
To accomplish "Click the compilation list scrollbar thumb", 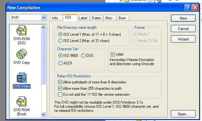I will (43, 57).
